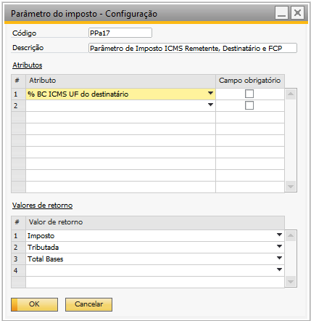Check Campo obrigatório for row 1

tap(249, 94)
